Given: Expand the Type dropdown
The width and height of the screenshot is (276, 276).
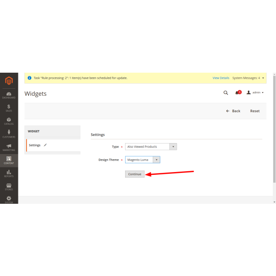Looking at the screenshot, I should [151, 147].
